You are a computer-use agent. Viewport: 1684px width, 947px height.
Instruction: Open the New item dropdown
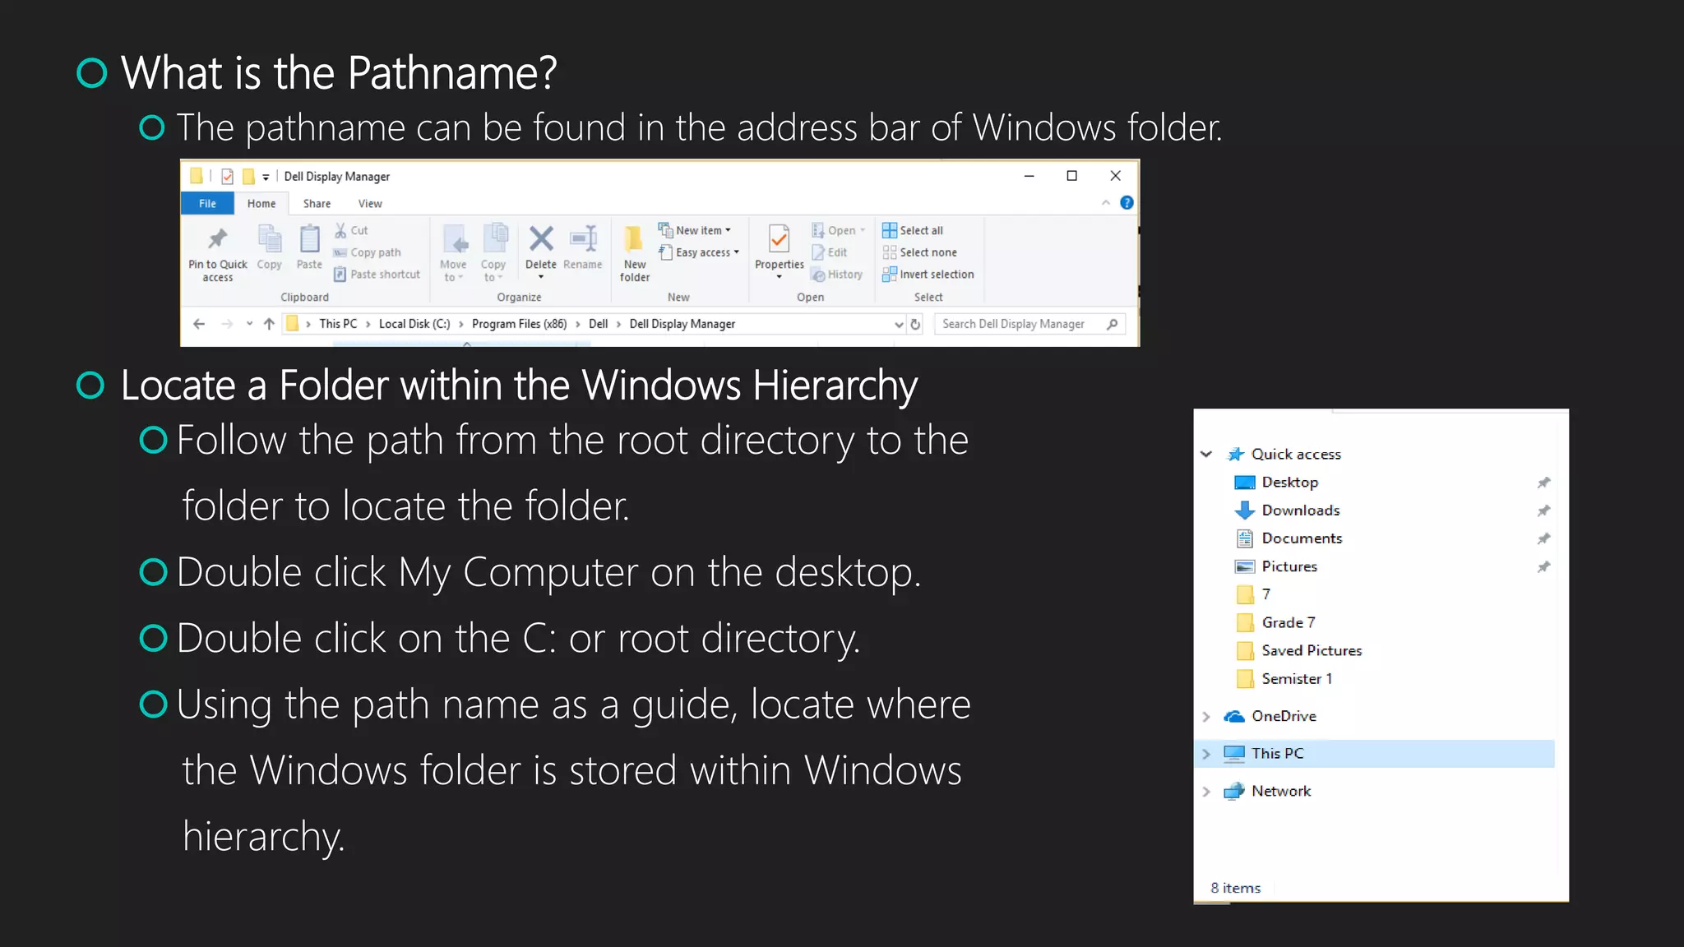(695, 230)
